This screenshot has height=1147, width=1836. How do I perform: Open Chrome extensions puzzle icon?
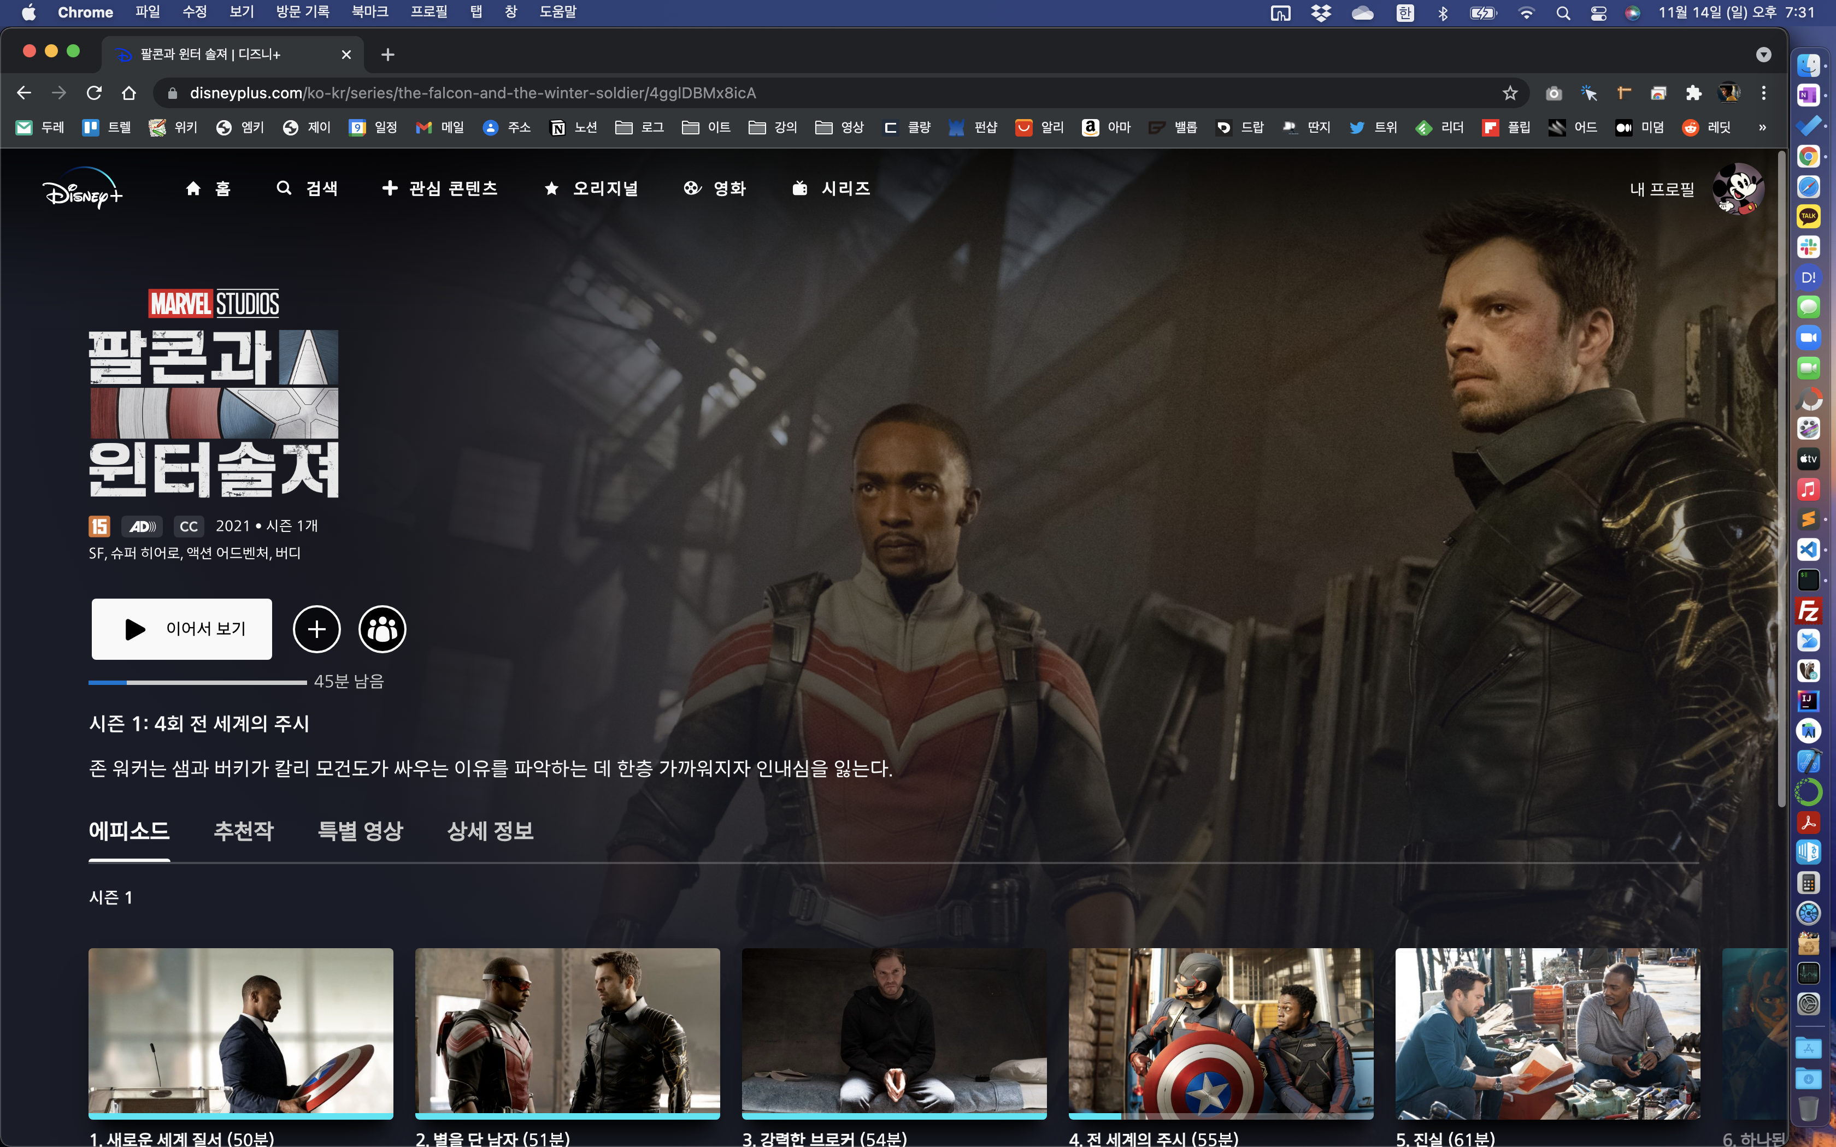[1693, 93]
